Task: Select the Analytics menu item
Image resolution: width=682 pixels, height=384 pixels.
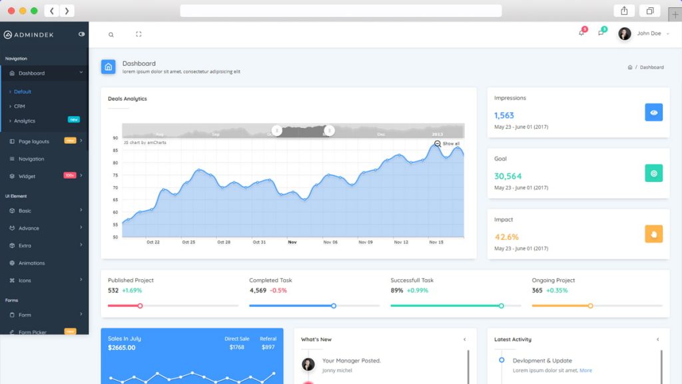Action: 25,121
